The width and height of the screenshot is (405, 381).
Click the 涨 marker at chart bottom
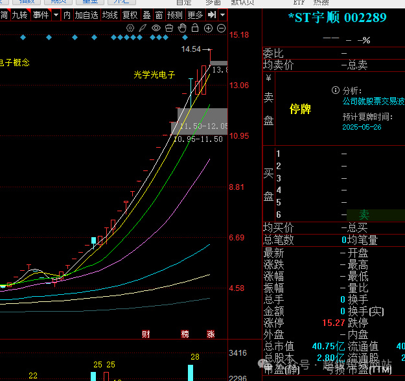pos(211,334)
